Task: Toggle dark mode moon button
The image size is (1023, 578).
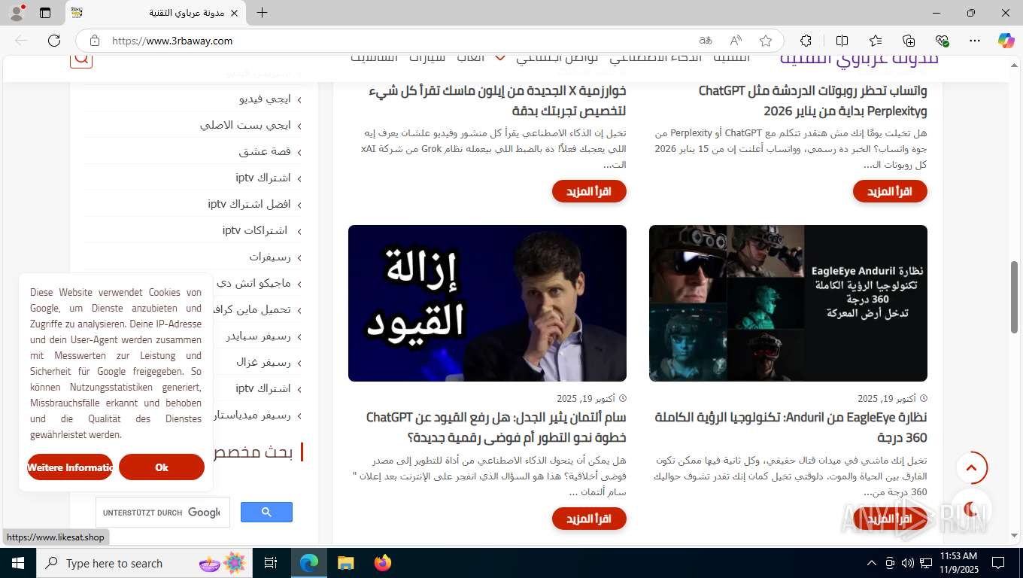Action: click(970, 509)
